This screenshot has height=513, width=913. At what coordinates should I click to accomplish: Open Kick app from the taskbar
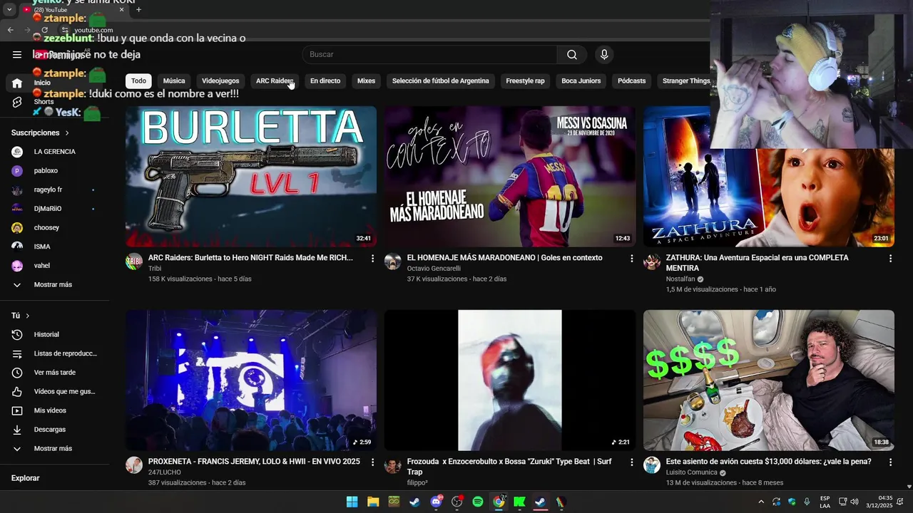519,502
